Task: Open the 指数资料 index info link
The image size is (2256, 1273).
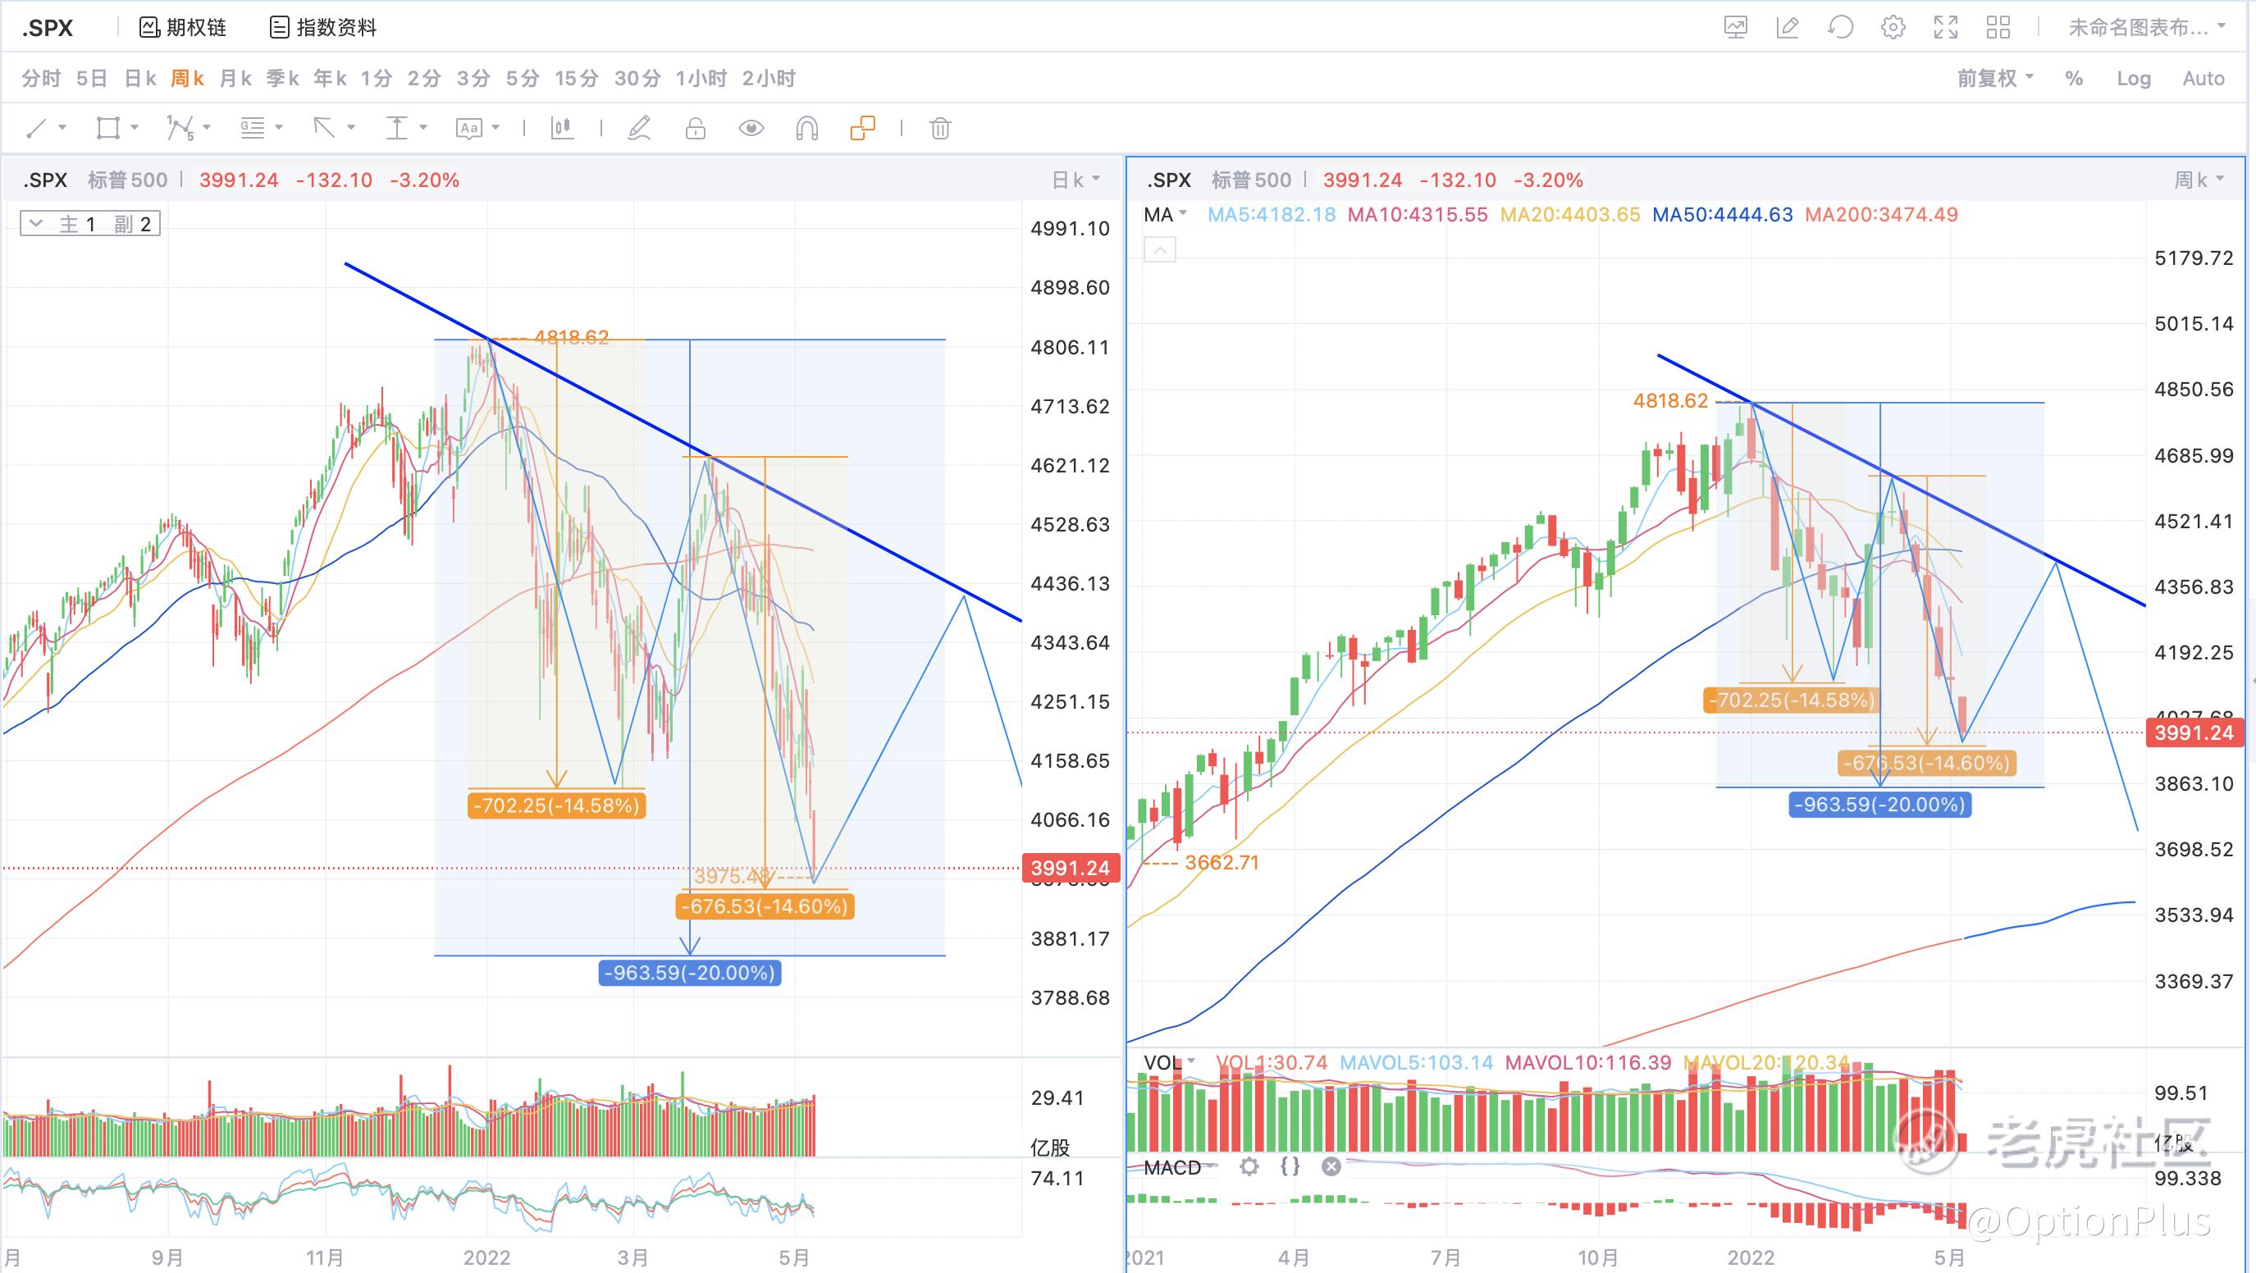Action: [x=322, y=27]
